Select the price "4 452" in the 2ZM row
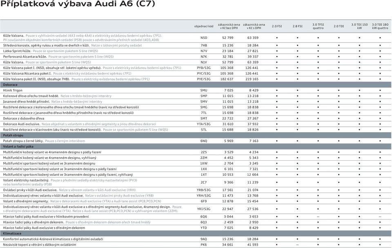392x248 pixels. [x=229, y=158]
